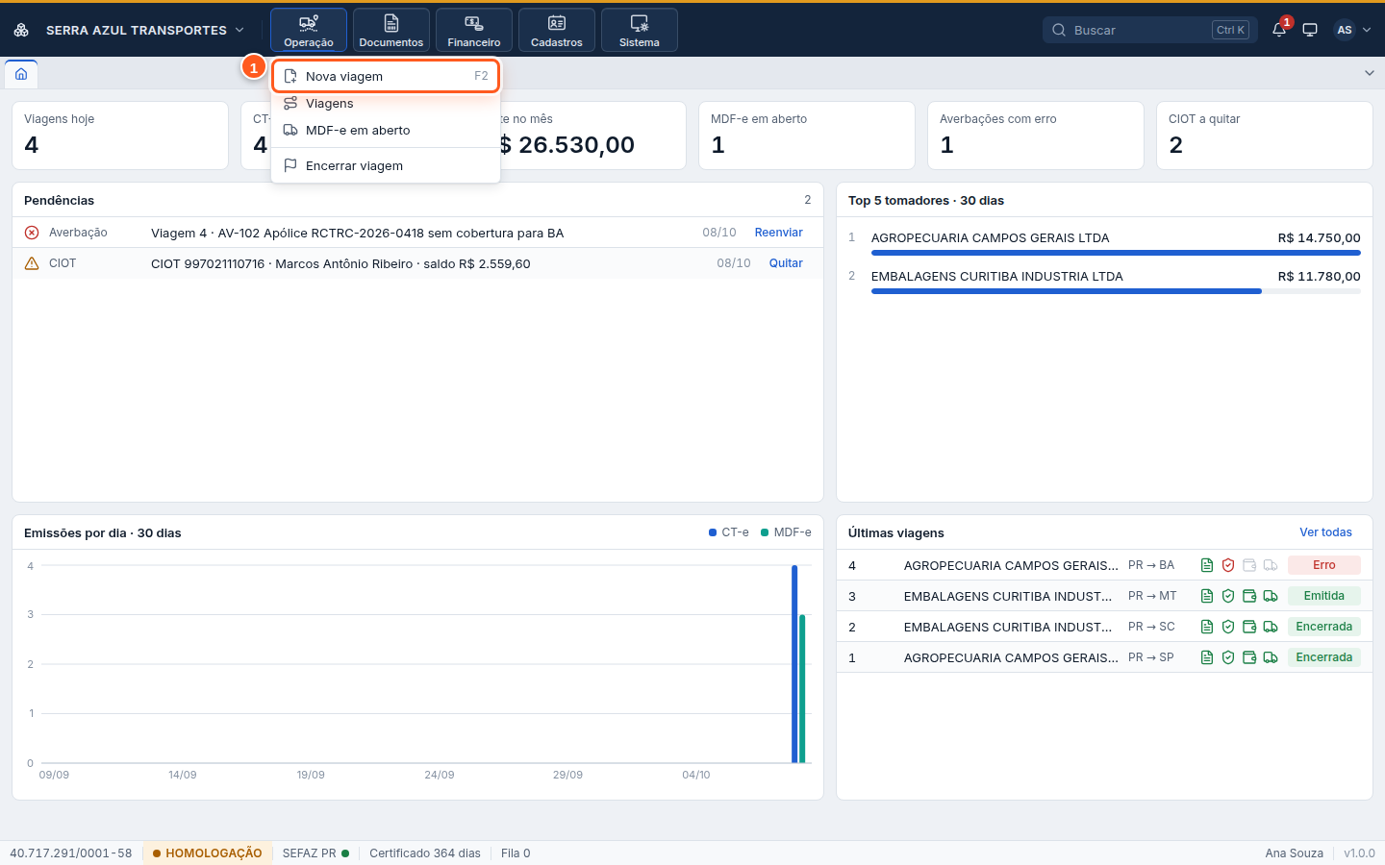Click the Emitida status badge for viagem 3
The image size is (1385, 865).
pyautogui.click(x=1323, y=596)
